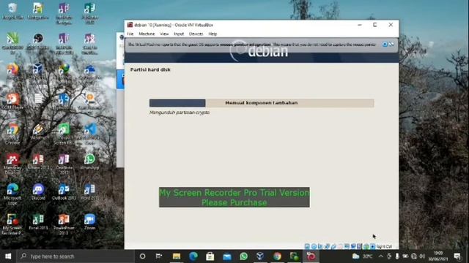
Task: Open the Outlook 2013 desktop shortcut
Action: [x=64, y=191]
